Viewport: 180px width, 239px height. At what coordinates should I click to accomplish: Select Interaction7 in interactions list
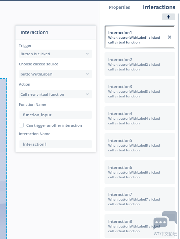pos(140,199)
